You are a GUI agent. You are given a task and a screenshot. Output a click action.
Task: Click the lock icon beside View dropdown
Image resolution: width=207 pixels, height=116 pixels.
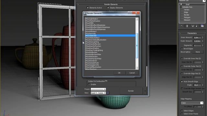(x=108, y=93)
